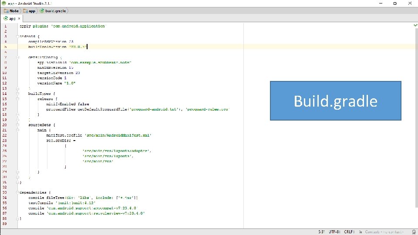
Task: Open the Context no context selector
Action: (x=384, y=232)
